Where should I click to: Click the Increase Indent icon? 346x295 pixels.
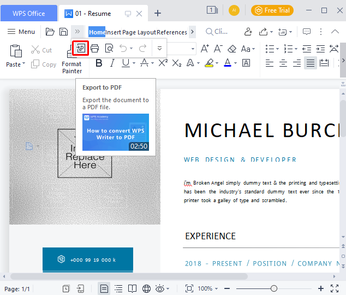[320, 49]
